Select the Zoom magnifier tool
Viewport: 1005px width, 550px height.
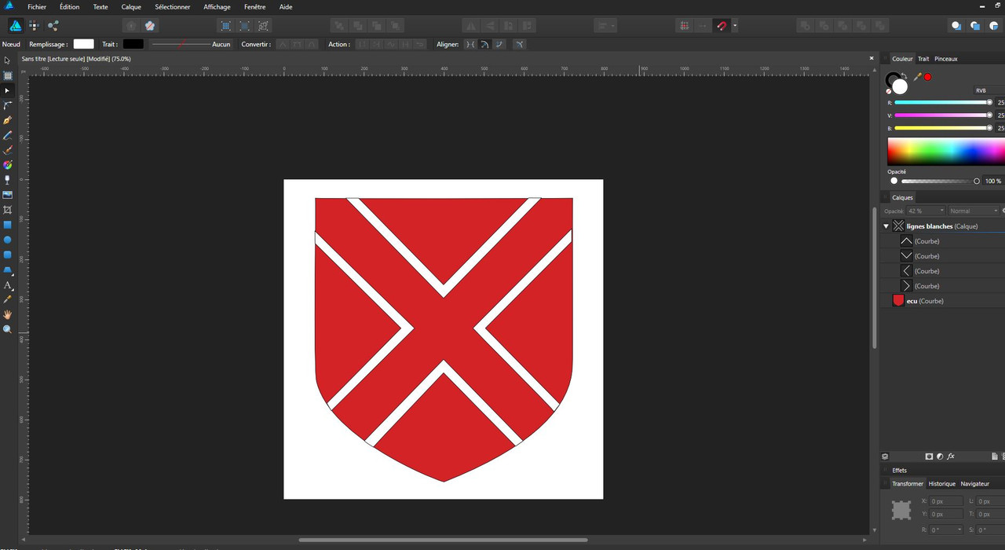tap(7, 329)
